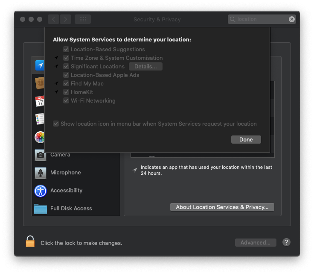Click the Security & Privacy window title

click(x=157, y=20)
